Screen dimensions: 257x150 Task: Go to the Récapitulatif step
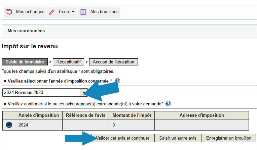point(68,62)
